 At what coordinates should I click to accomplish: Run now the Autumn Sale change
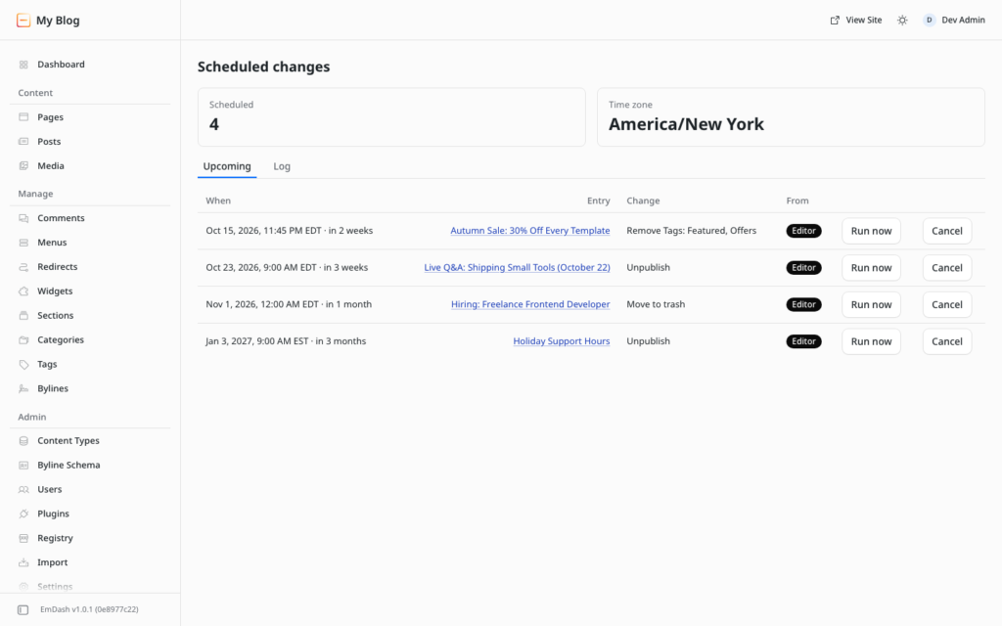pos(871,231)
